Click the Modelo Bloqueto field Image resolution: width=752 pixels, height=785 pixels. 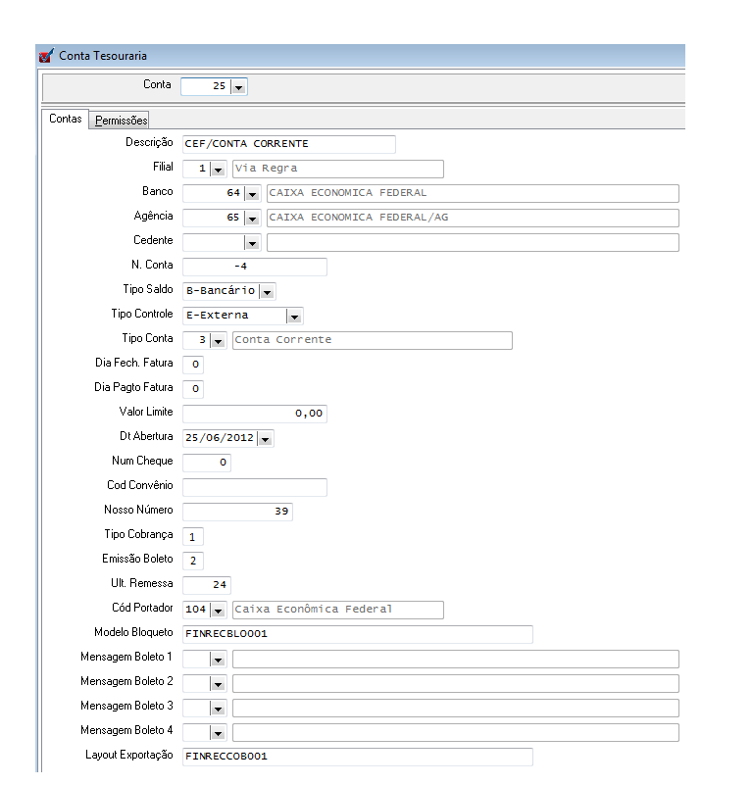[357, 634]
